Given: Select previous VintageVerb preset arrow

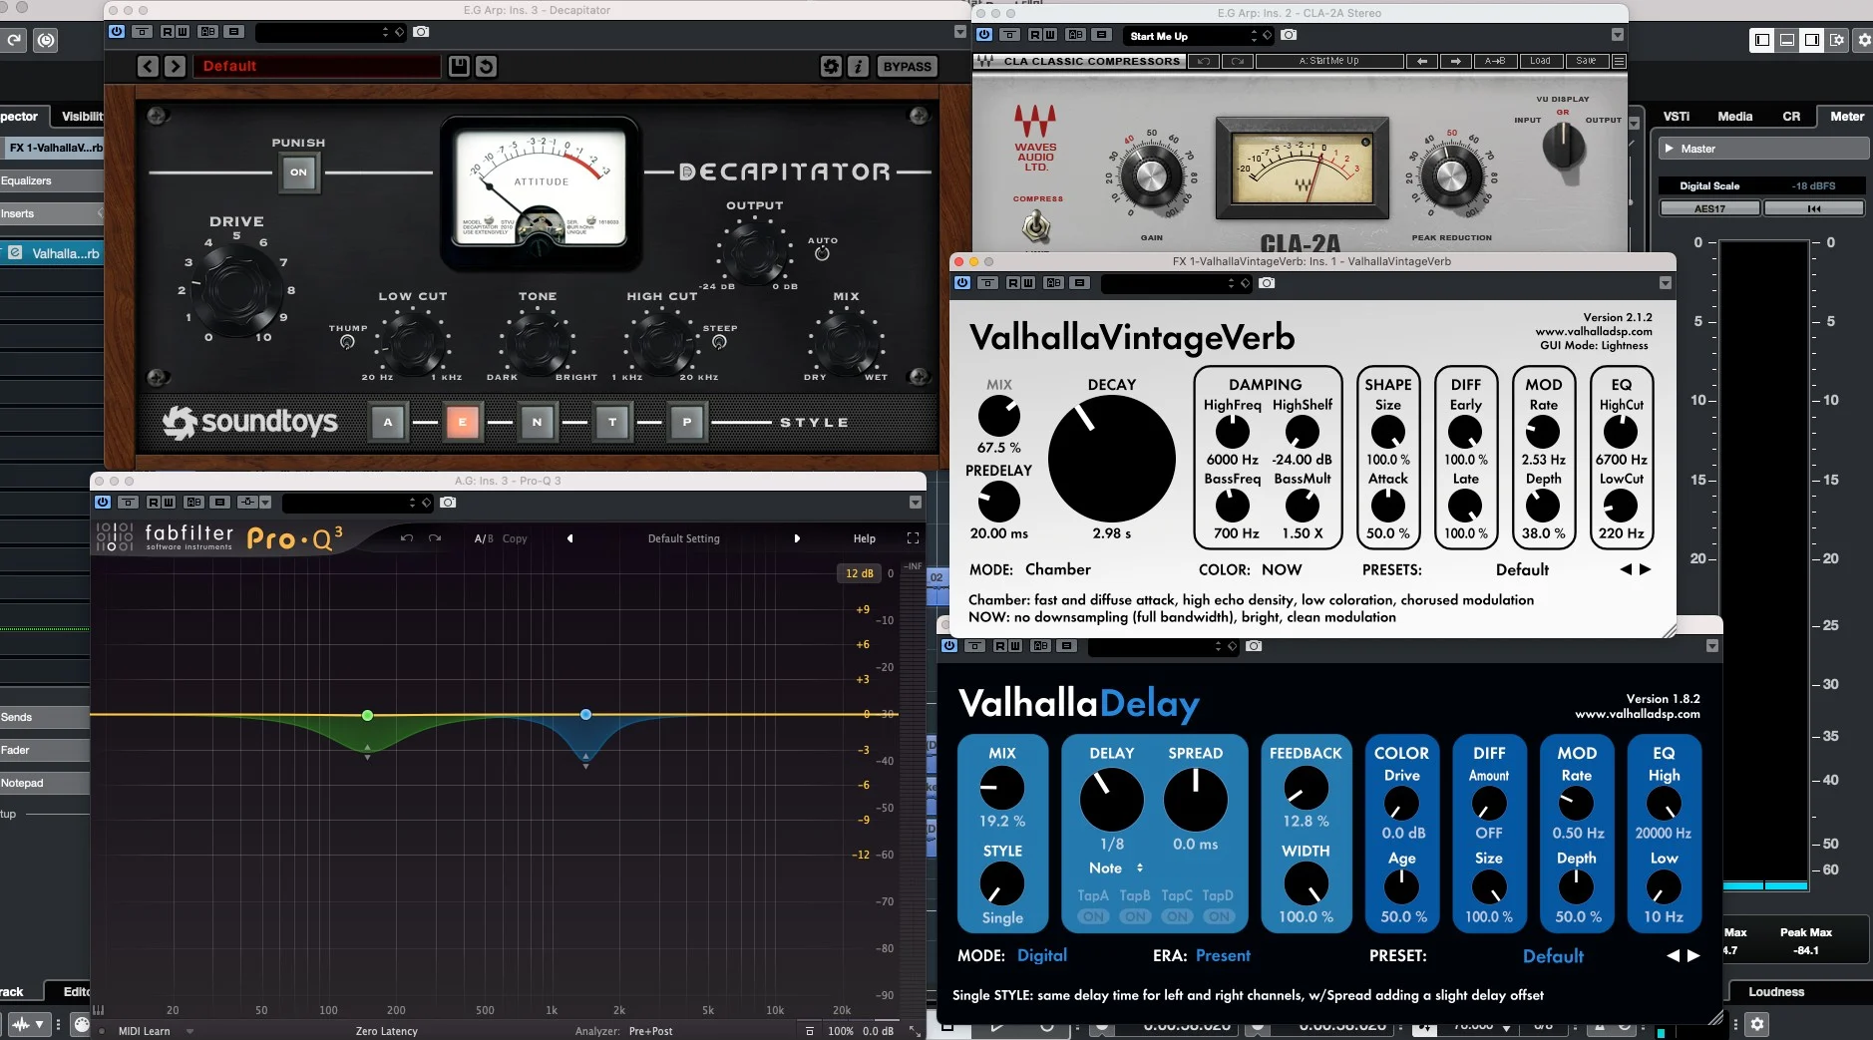Looking at the screenshot, I should point(1626,569).
